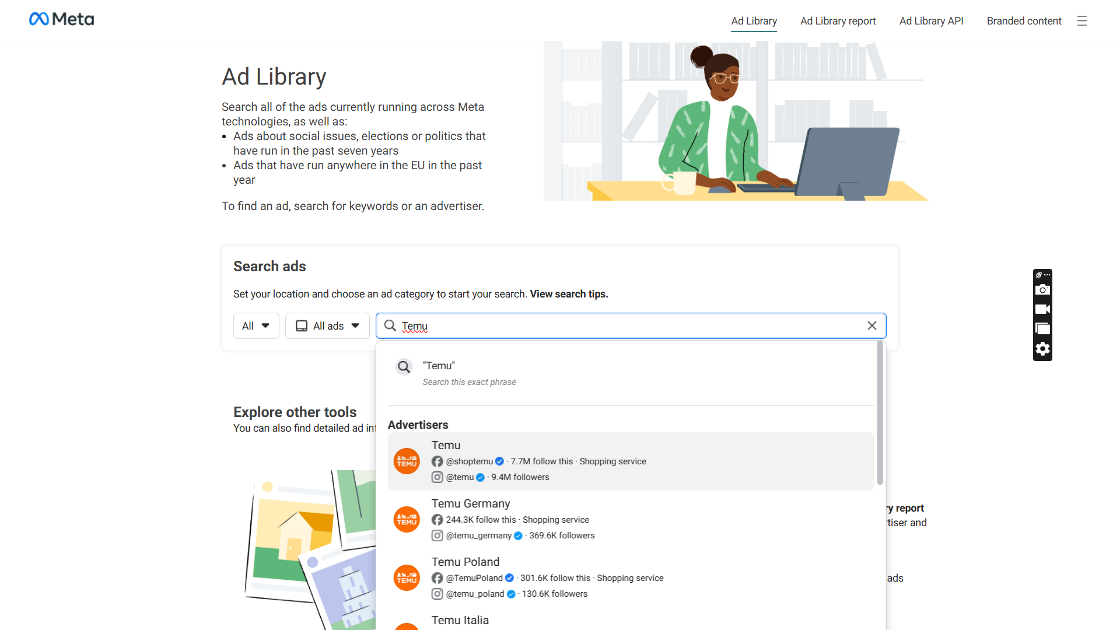Click the verified badge beside @temu_poland

pyautogui.click(x=511, y=594)
